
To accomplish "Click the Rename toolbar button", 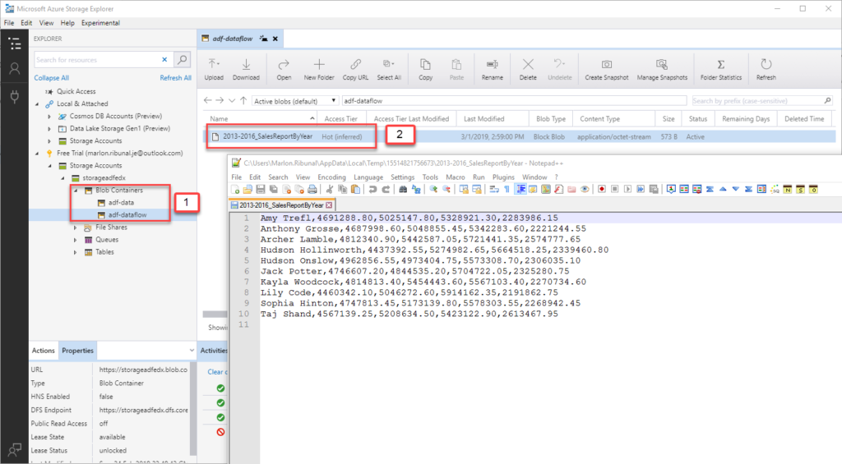I will (x=492, y=70).
